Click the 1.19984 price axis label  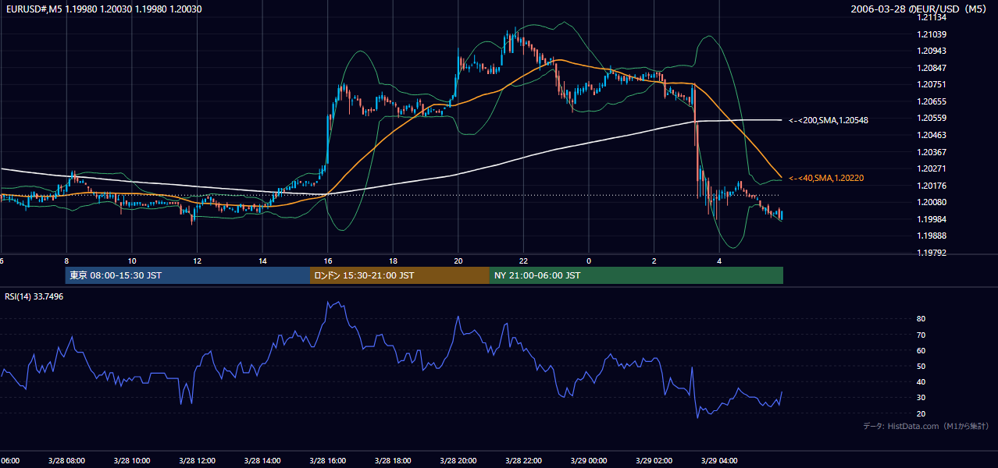click(932, 219)
